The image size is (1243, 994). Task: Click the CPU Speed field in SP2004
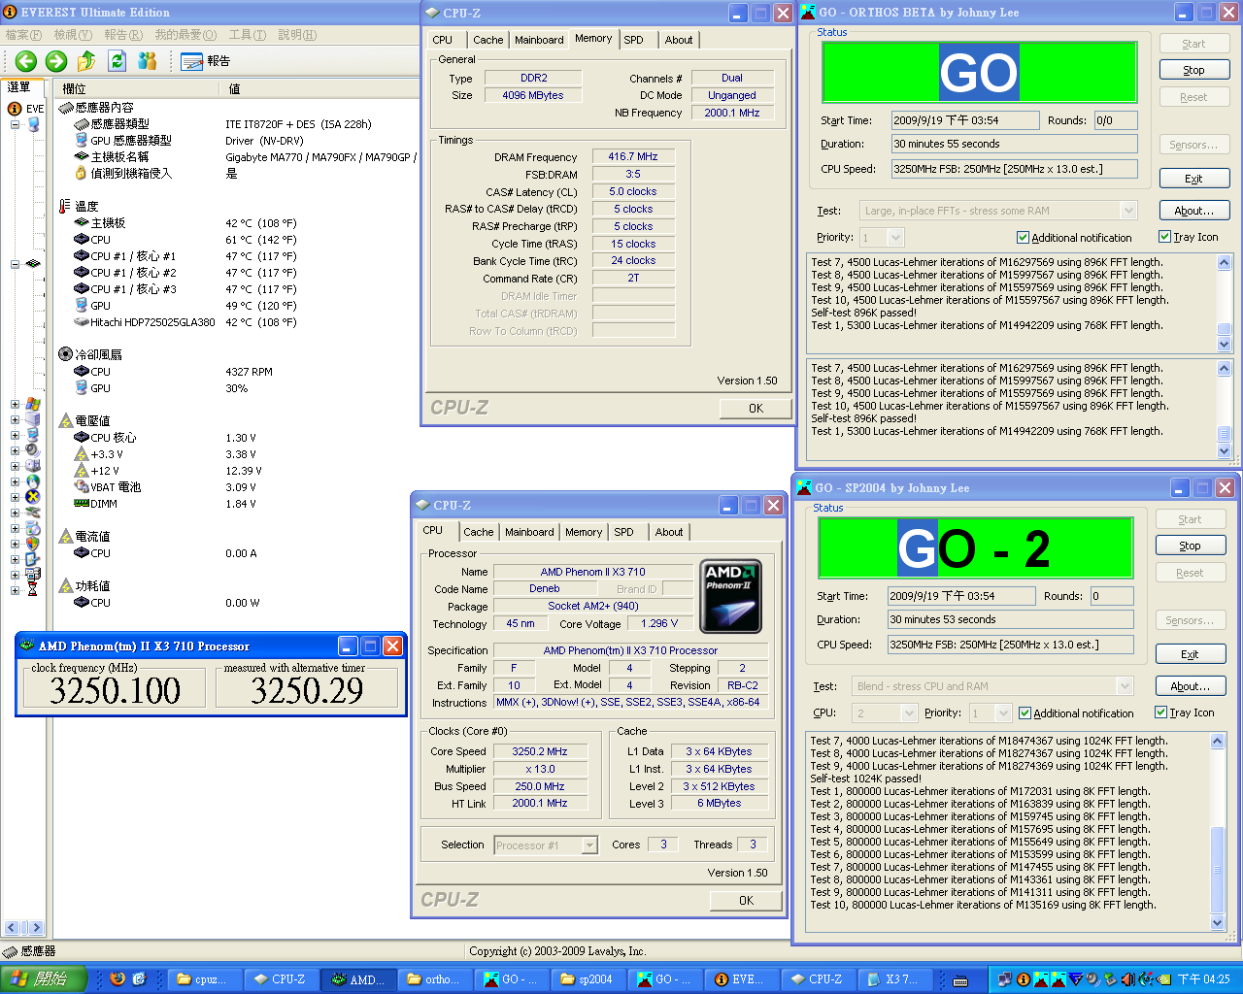(1011, 645)
